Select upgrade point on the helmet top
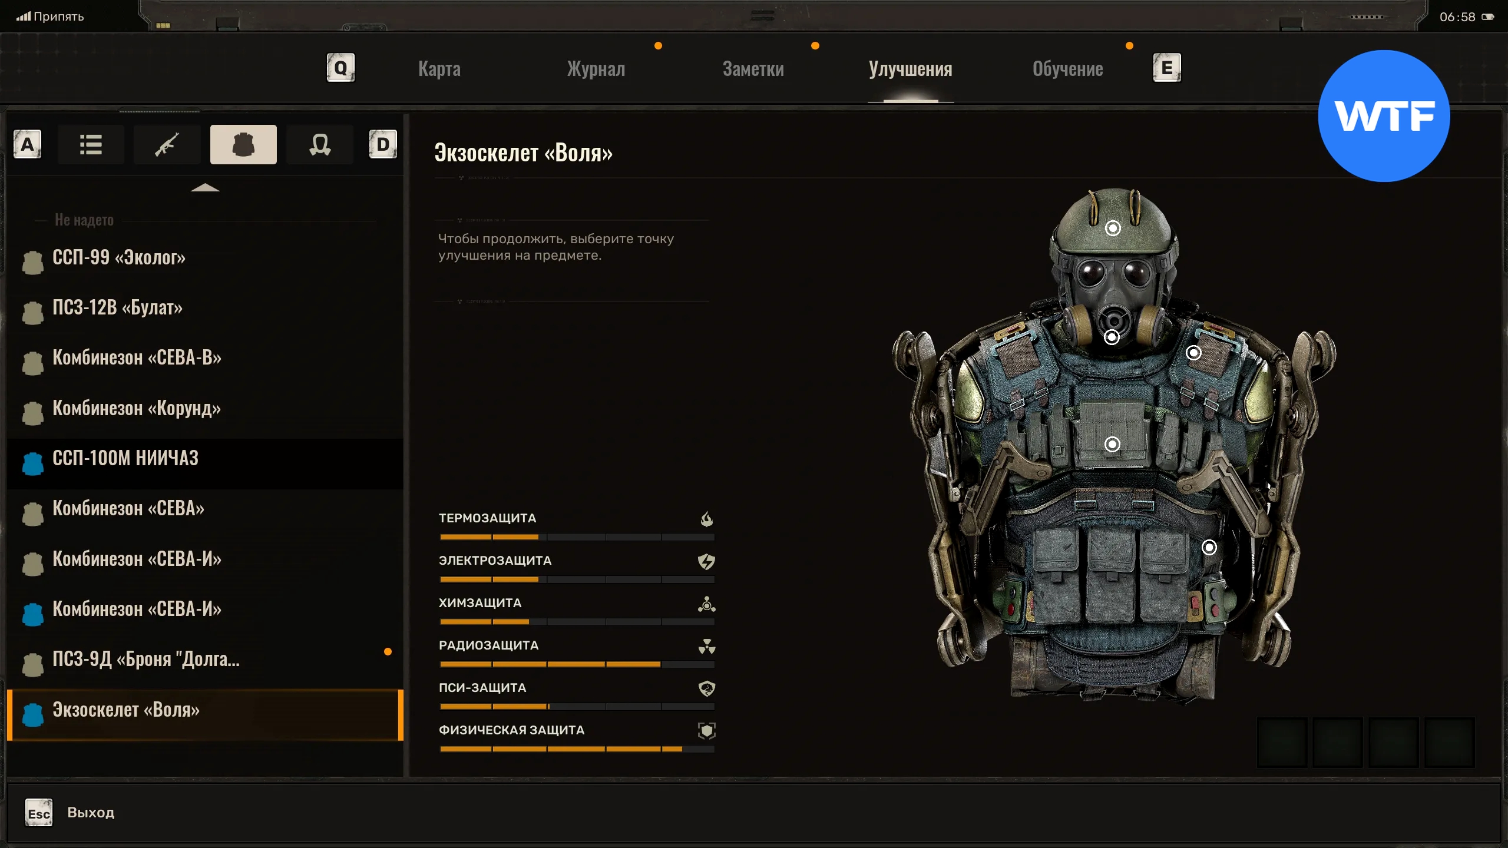This screenshot has width=1508, height=848. pos(1113,228)
